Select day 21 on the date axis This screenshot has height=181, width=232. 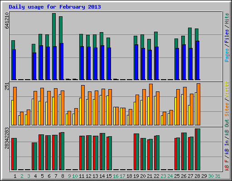click(150, 176)
